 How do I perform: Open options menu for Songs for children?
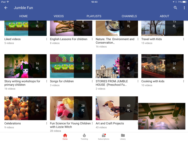tap(92, 81)
